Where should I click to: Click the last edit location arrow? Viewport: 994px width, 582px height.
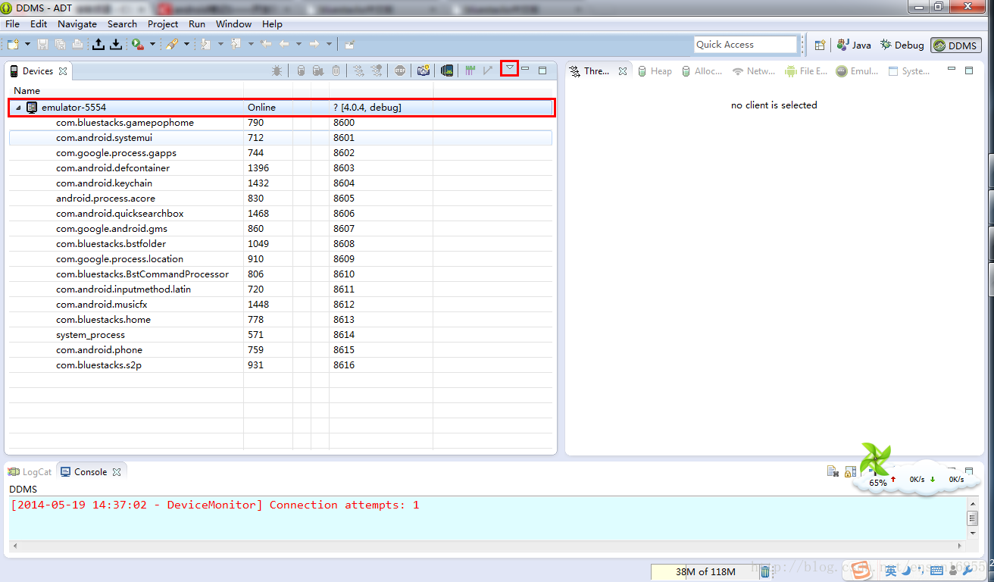click(266, 45)
